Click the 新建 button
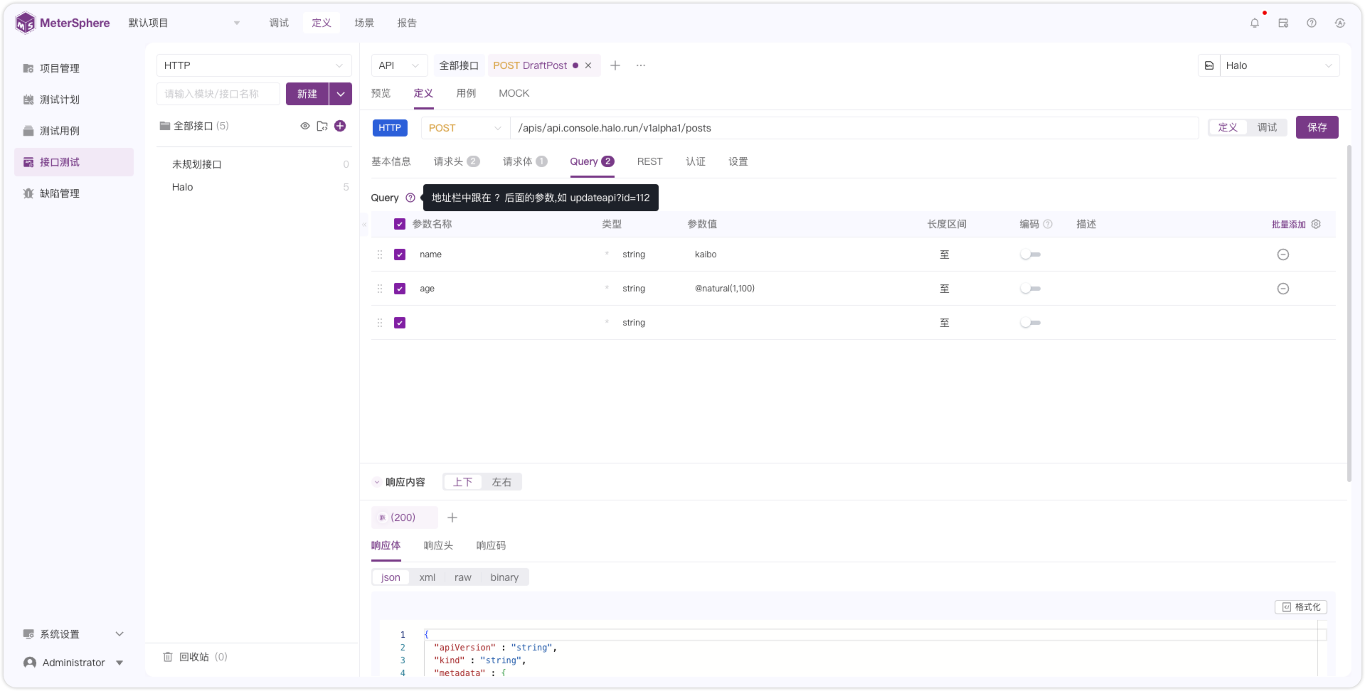Viewport: 1365px width, 691px height. coord(307,94)
